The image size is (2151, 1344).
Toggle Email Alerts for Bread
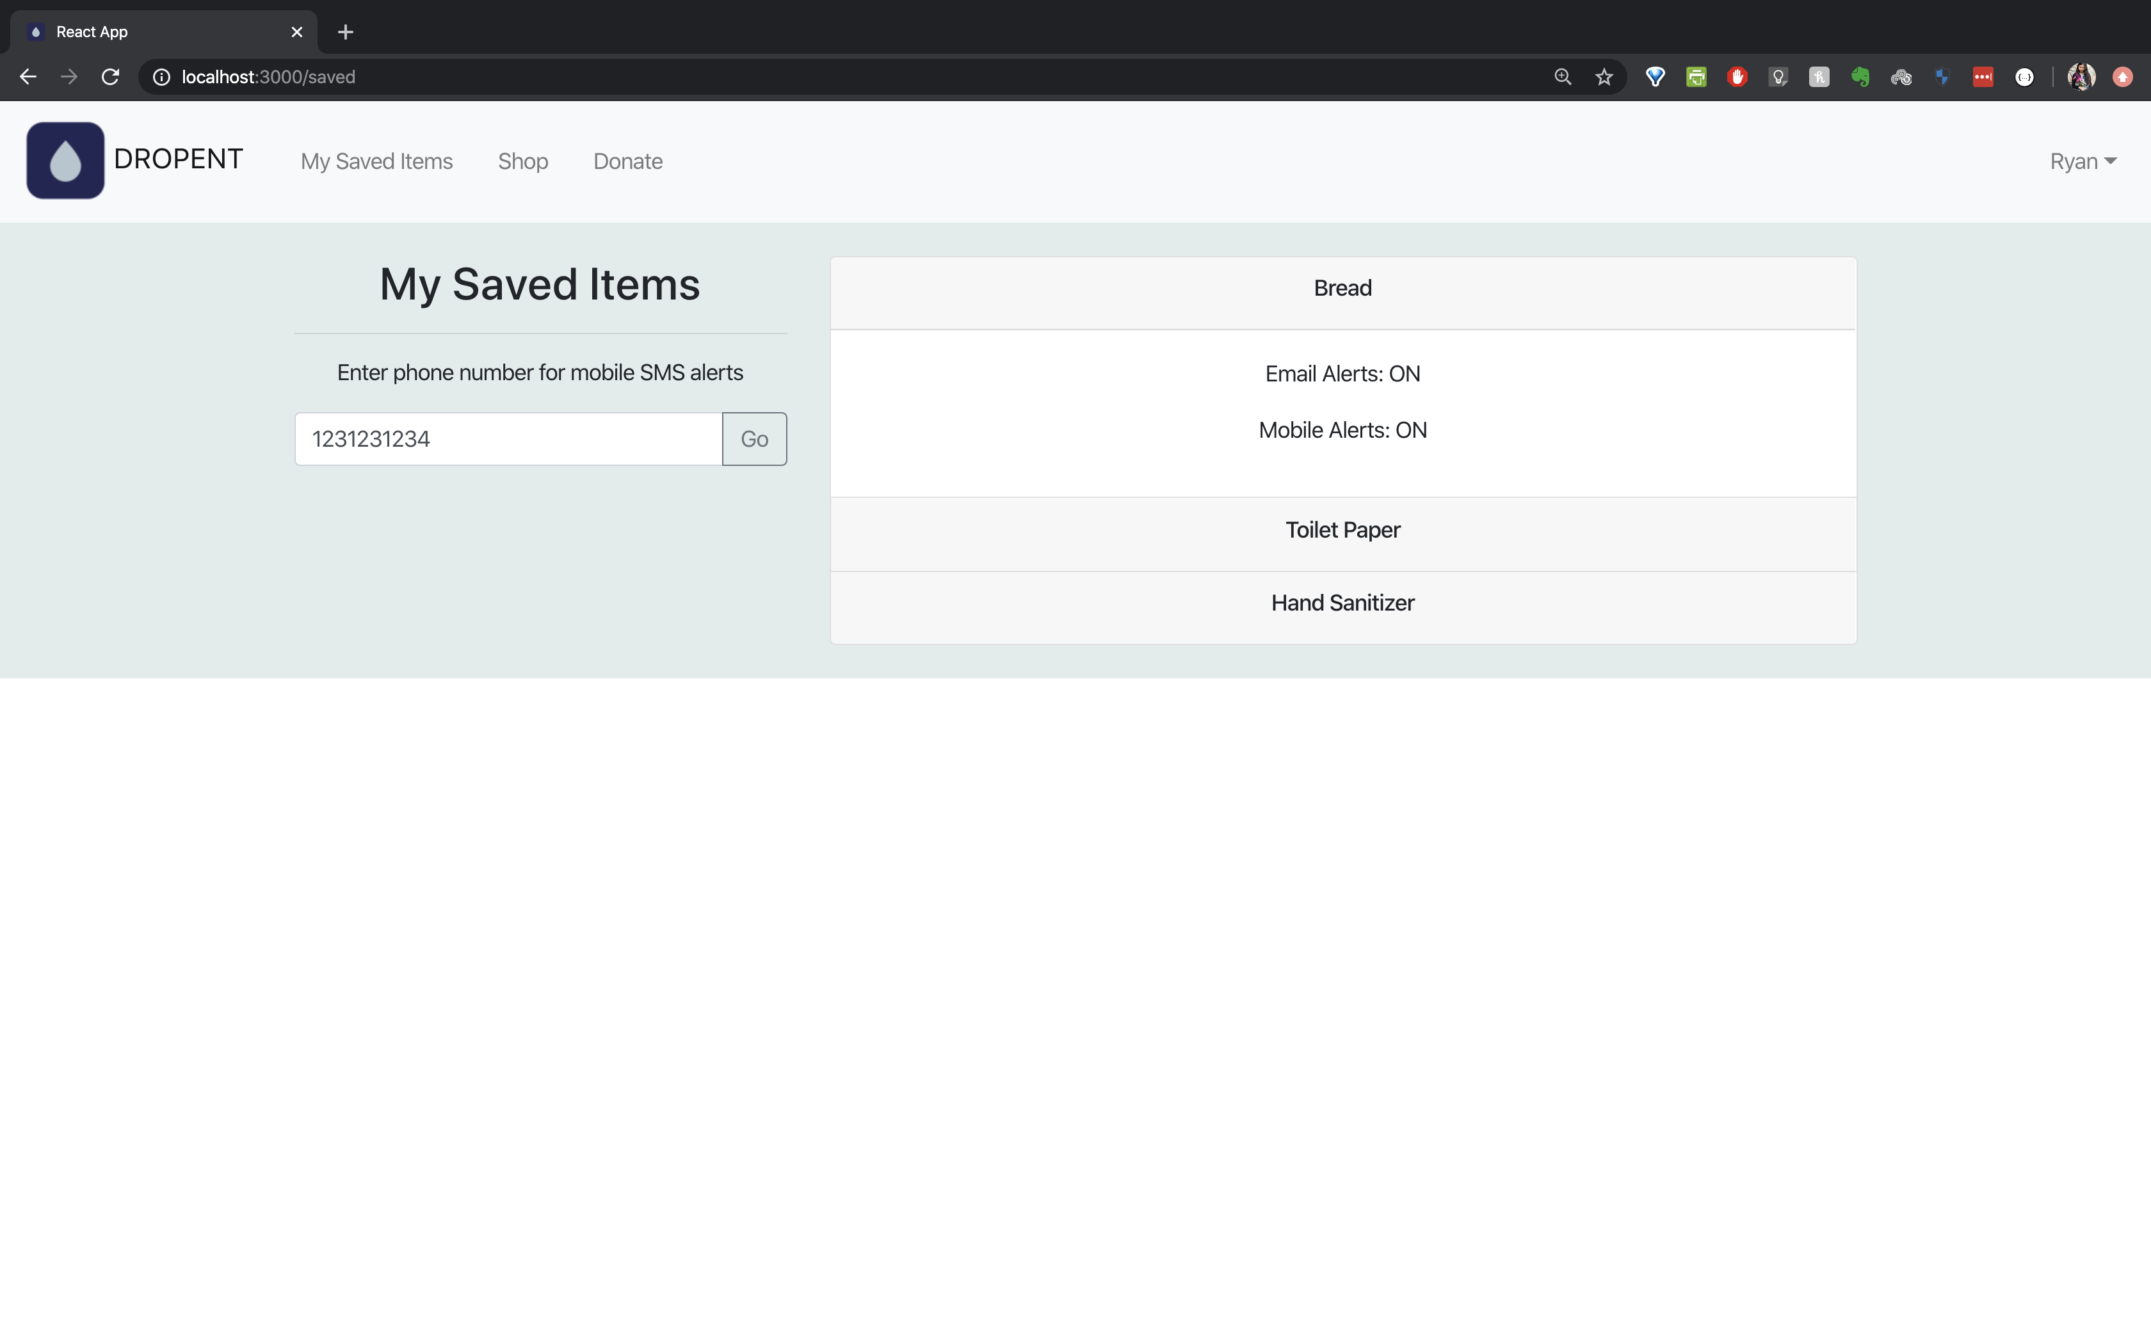pos(1342,374)
